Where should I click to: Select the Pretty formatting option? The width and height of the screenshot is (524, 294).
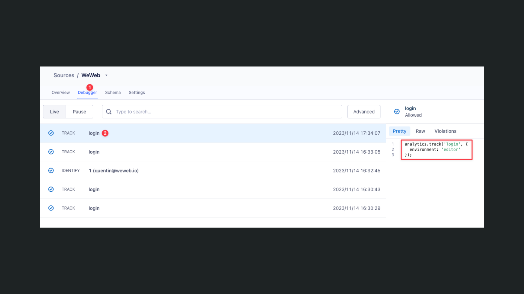pos(399,131)
